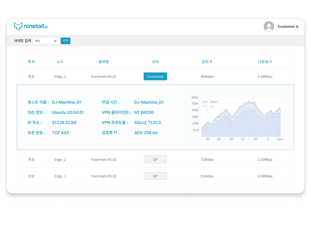Image resolution: width=311 pixels, height=239 pixels.
Task: Click the ninetail.ai fox logo
Action: (18, 26)
